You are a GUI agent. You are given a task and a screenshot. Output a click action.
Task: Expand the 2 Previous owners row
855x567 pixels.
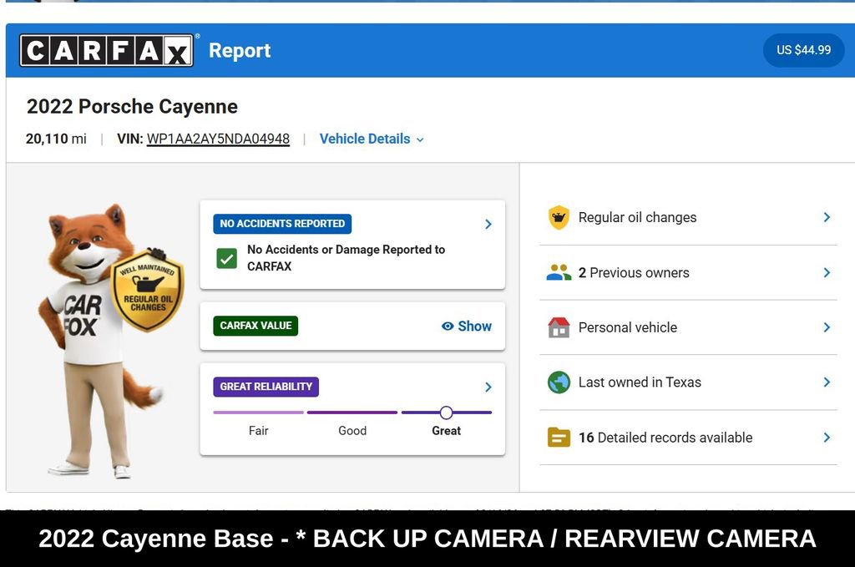[x=688, y=272]
